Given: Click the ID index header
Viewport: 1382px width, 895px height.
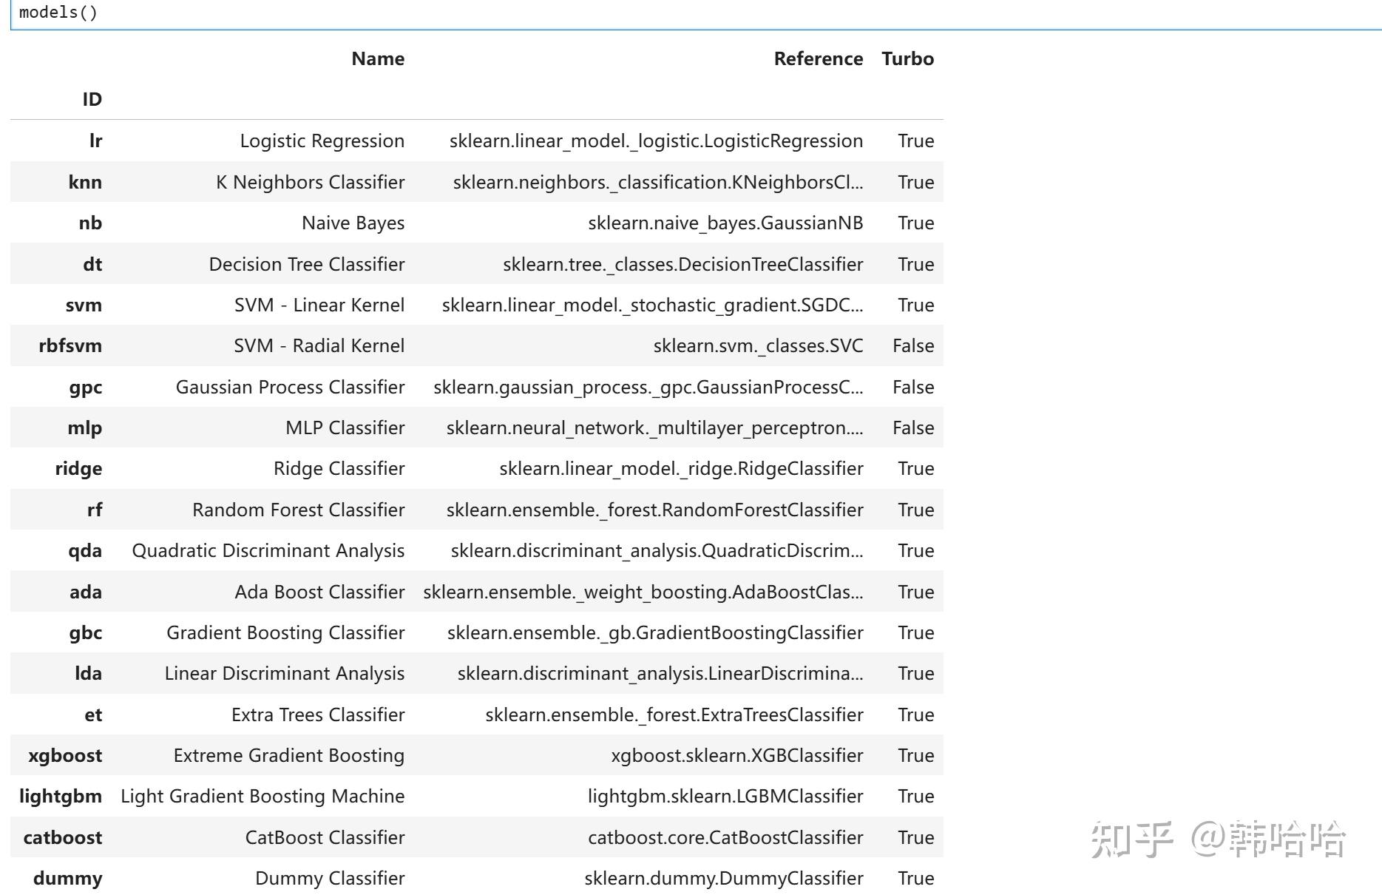Looking at the screenshot, I should pyautogui.click(x=92, y=100).
